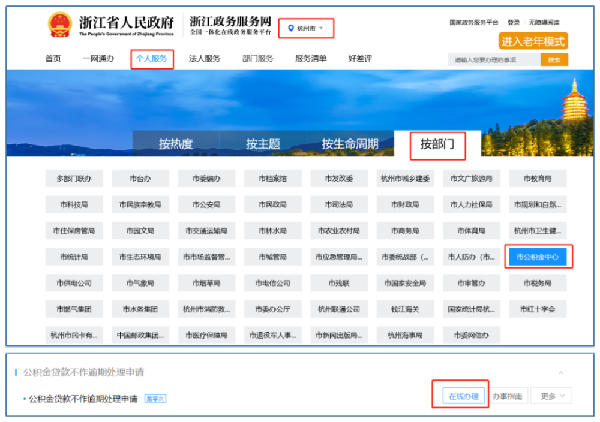
Task: Open the 杭州市 city selector dropdown
Action: point(306,28)
